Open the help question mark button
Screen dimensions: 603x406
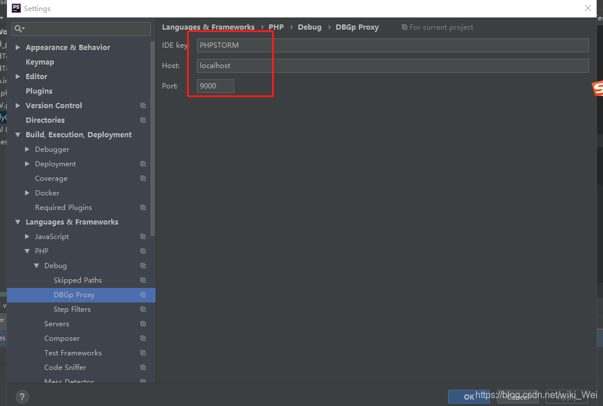click(22, 397)
